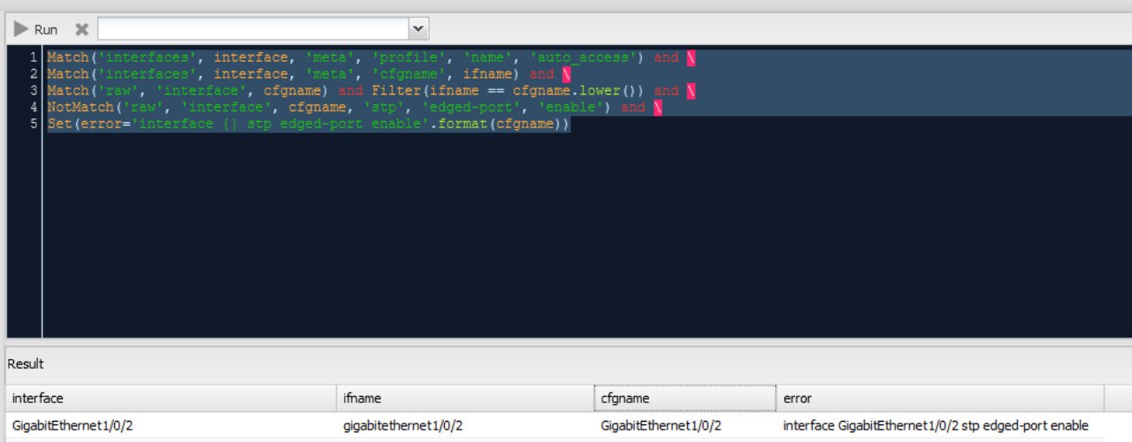Image resolution: width=1132 pixels, height=442 pixels.
Task: Click the X stop icon next to Run
Action: point(81,29)
